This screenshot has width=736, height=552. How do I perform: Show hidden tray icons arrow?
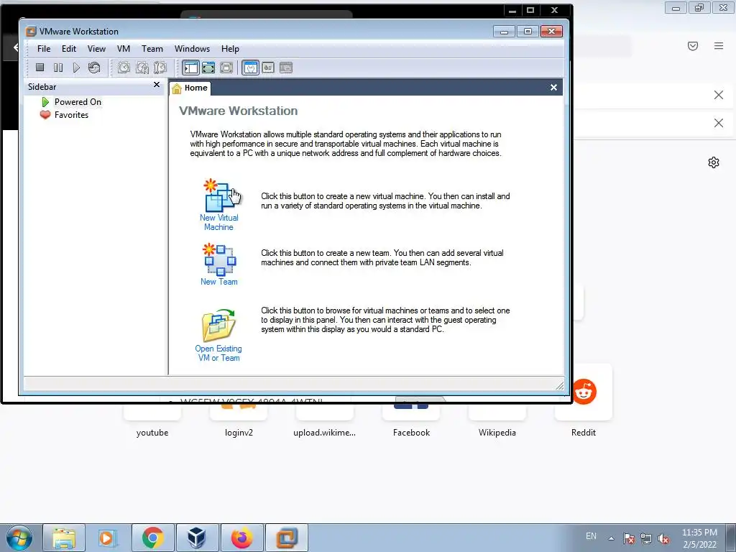pyautogui.click(x=611, y=538)
